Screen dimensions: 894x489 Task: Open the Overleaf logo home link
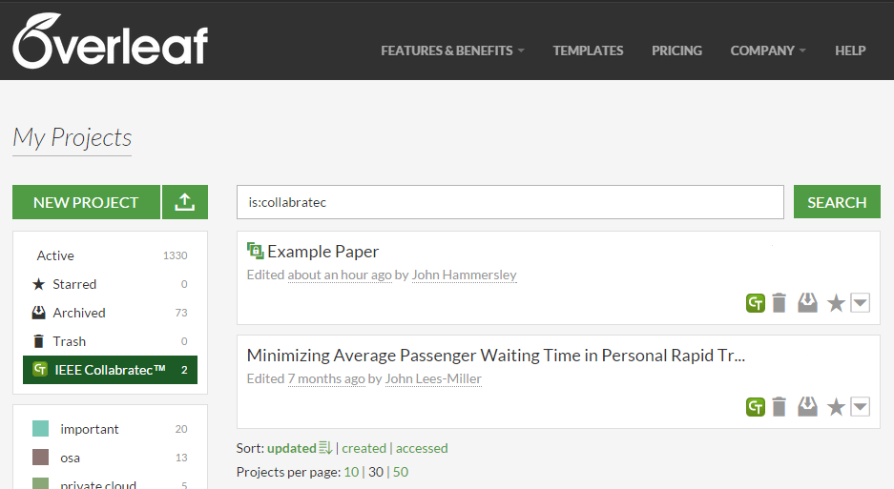click(111, 42)
